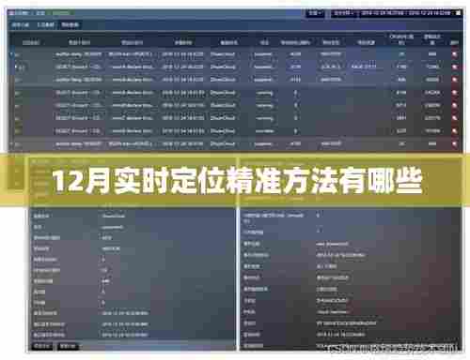
Task: Expand the last table row using its arrow
Action: (x=12, y=144)
